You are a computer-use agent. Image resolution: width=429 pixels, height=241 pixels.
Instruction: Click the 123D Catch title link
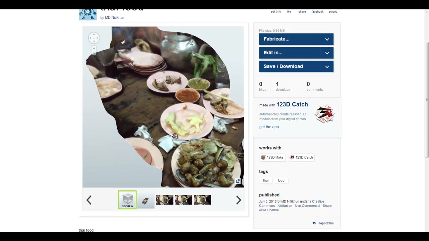[x=292, y=104]
